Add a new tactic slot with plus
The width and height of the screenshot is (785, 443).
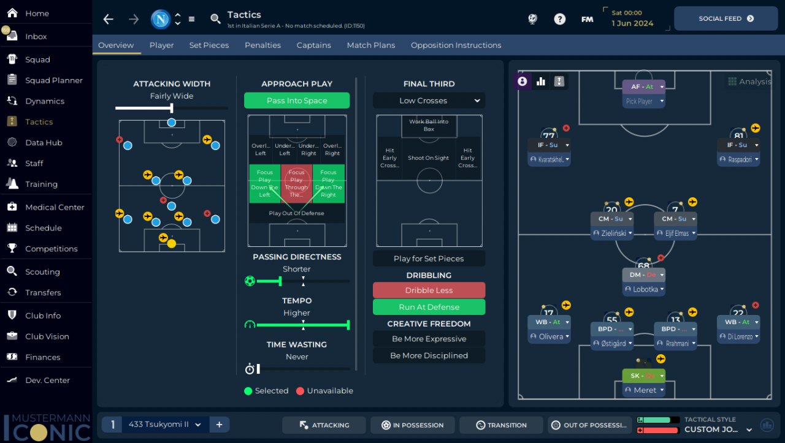pos(219,425)
